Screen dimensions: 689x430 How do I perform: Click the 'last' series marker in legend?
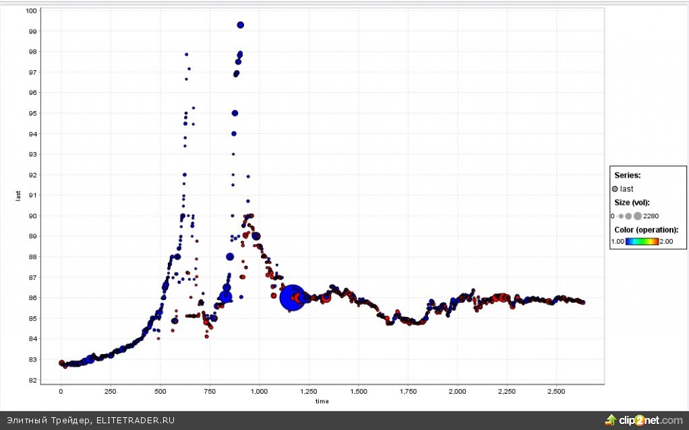click(615, 189)
